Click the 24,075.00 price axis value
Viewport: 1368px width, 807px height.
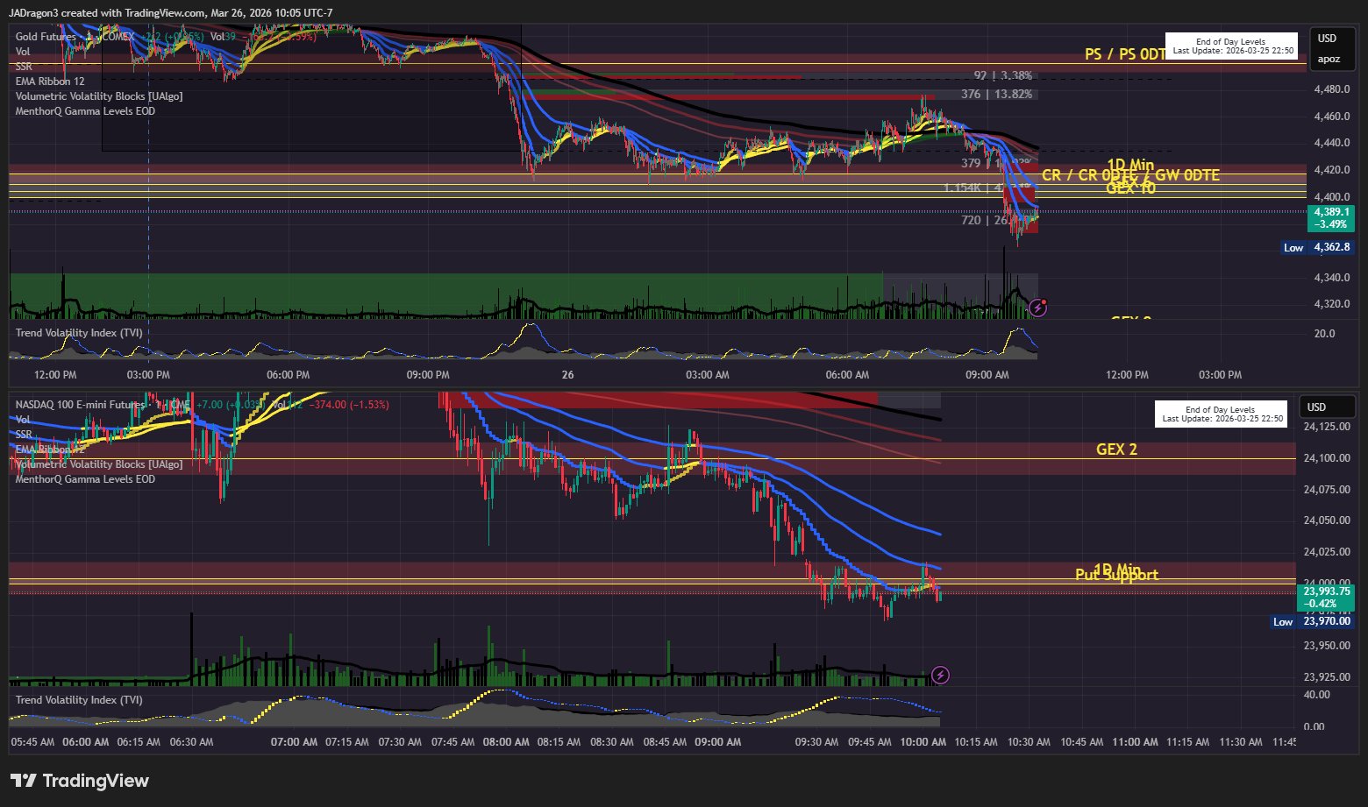pyautogui.click(x=1327, y=489)
